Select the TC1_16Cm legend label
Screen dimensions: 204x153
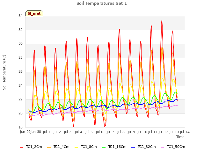point(117,147)
